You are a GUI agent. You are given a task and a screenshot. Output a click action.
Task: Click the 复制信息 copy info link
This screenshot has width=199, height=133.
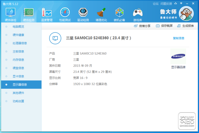tap(179, 38)
